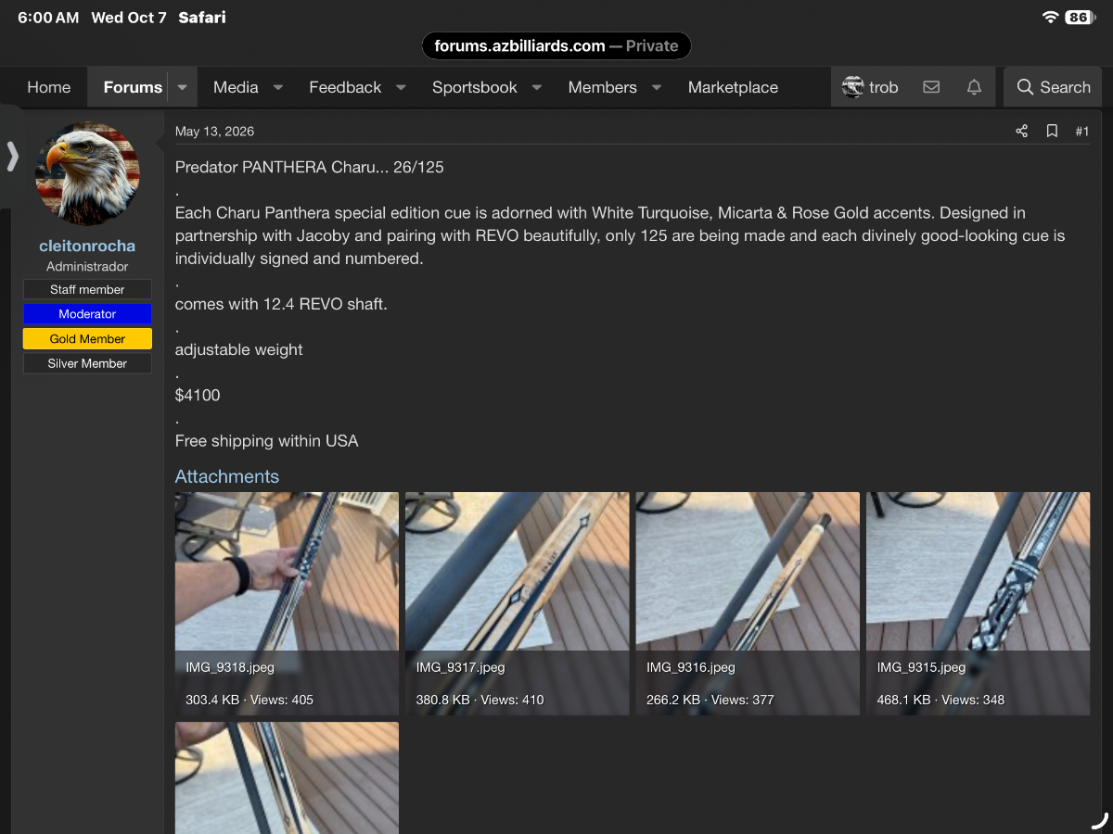Click the Silver Member badge
This screenshot has width=1113, height=834.
pos(87,364)
